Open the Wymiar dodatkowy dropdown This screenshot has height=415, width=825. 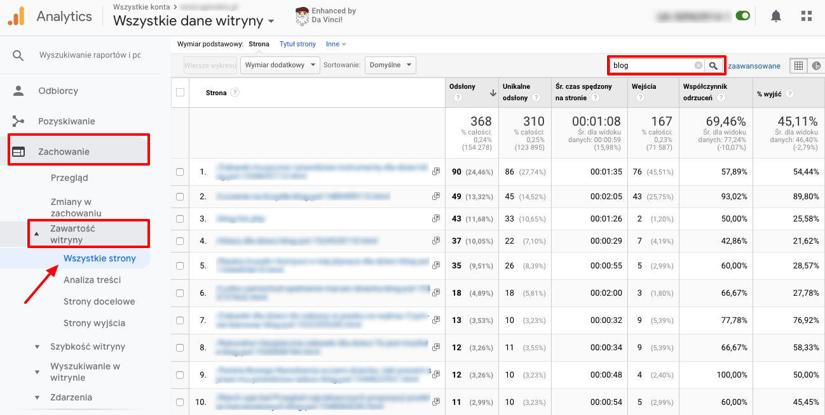pos(280,65)
